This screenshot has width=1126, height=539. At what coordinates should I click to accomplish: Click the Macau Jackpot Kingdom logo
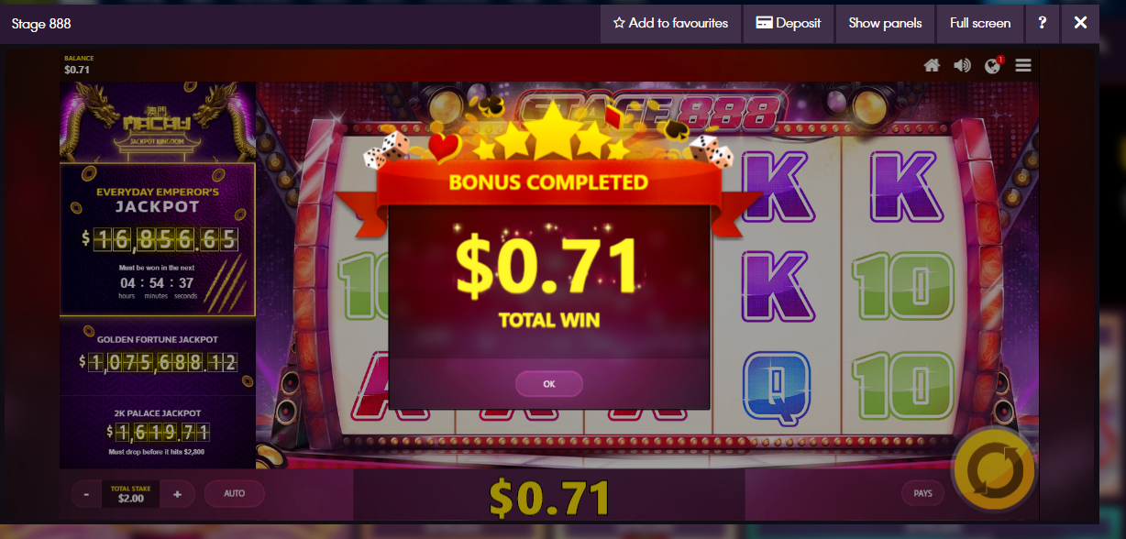click(158, 122)
